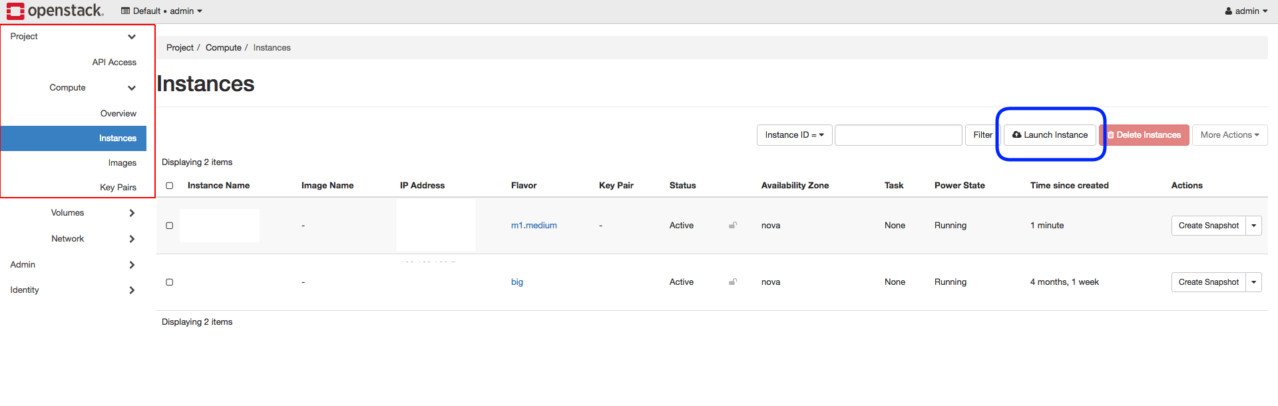Click the Status column header
This screenshot has width=1278, height=406.
coord(682,186)
